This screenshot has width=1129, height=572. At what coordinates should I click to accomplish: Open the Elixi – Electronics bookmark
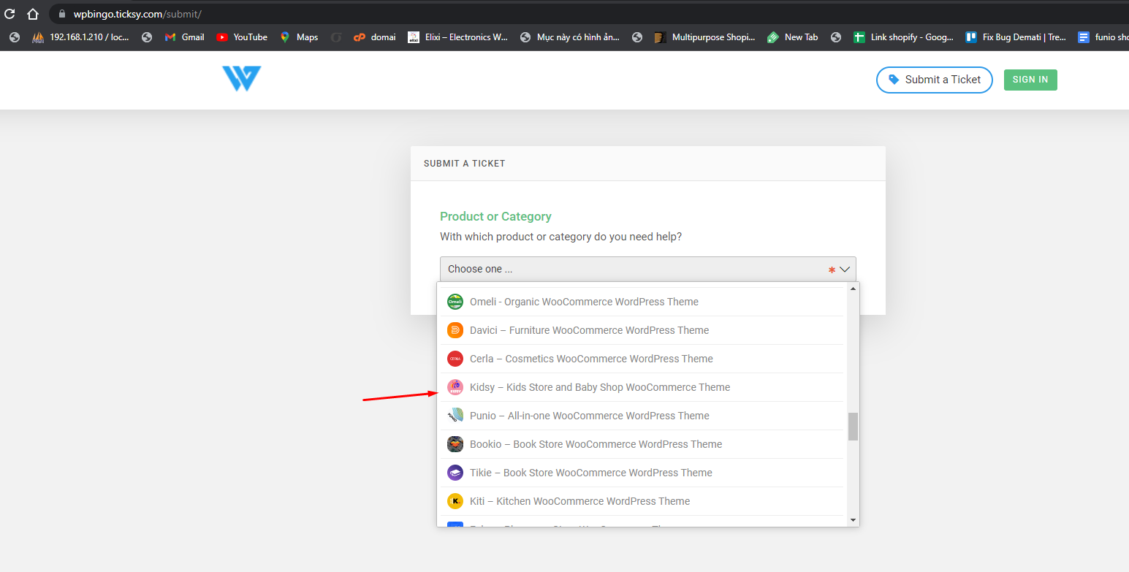(457, 37)
